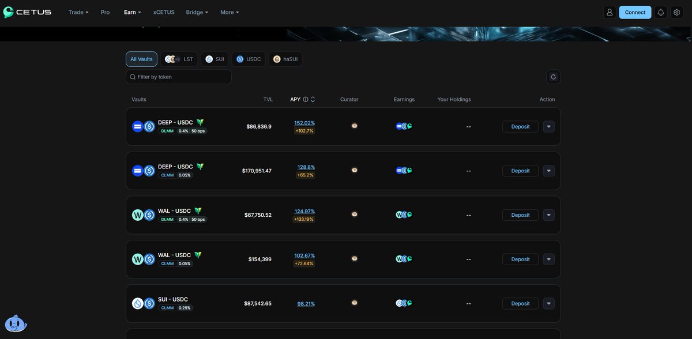This screenshot has width=692, height=339.
Task: Open the Earn dropdown menu
Action: click(133, 12)
